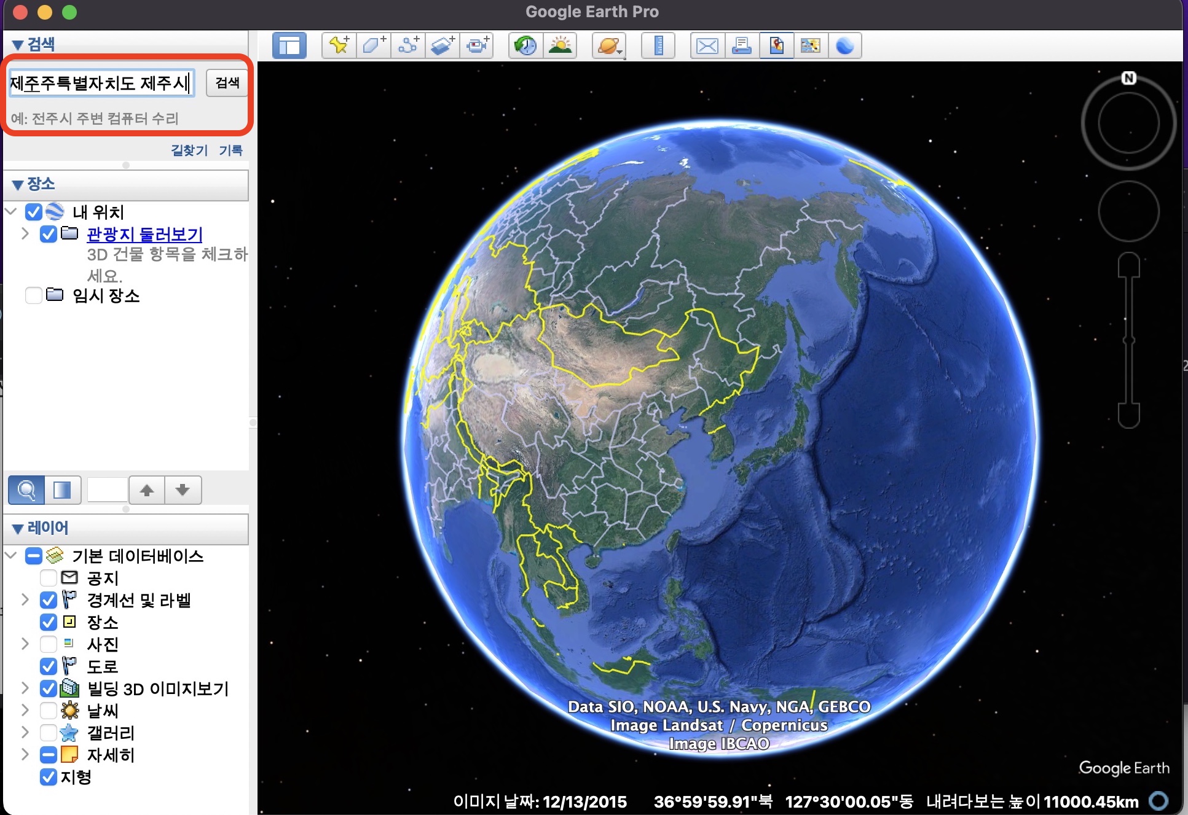Viewport: 1188px width, 815px height.
Task: Click the zoom slider on the globe
Action: (x=1128, y=340)
